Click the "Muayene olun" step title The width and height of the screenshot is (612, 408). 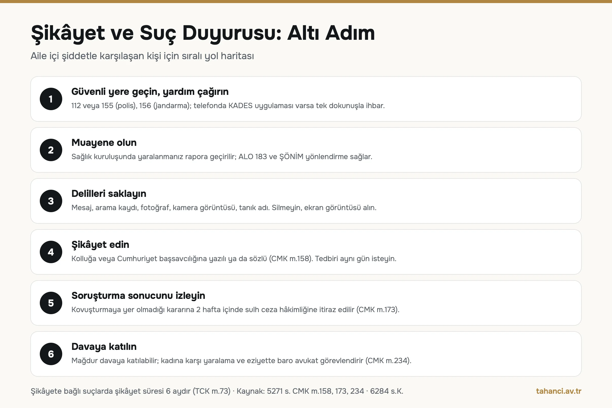tap(104, 143)
